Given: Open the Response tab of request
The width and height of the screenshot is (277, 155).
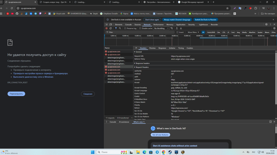Looking at the screenshot, I should pos(162,48).
